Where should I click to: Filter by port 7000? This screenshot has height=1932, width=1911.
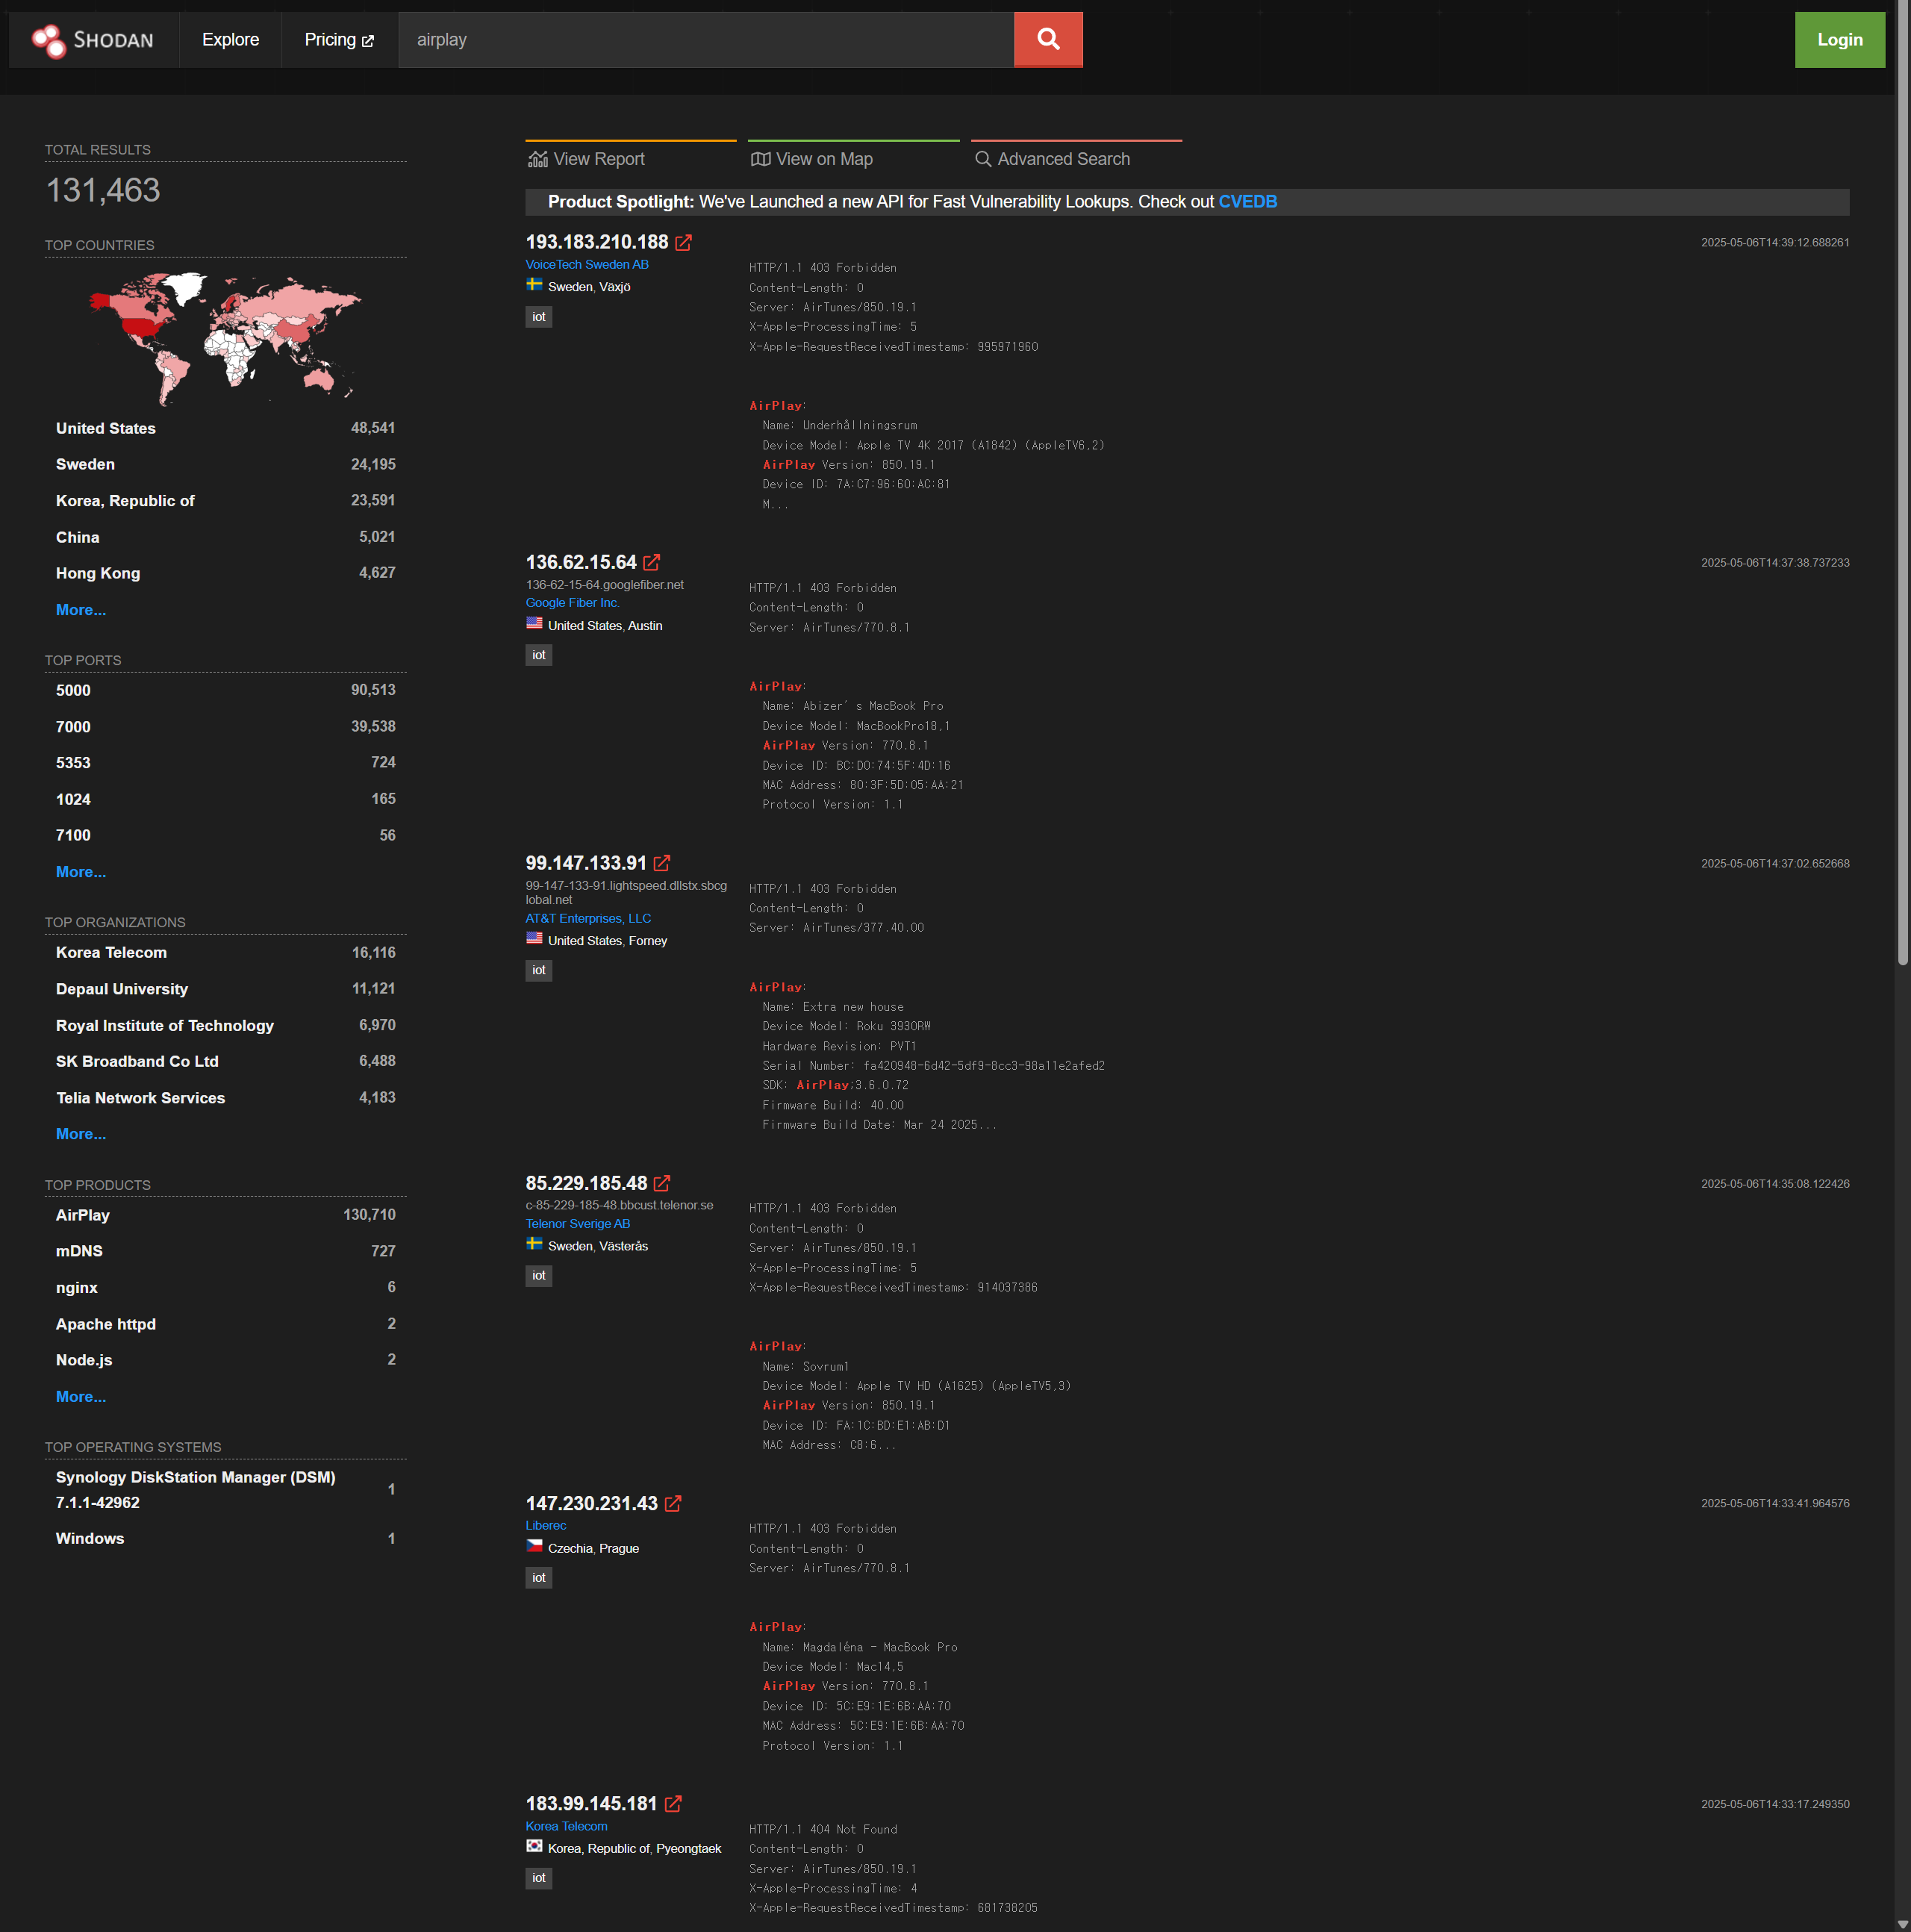(x=225, y=727)
